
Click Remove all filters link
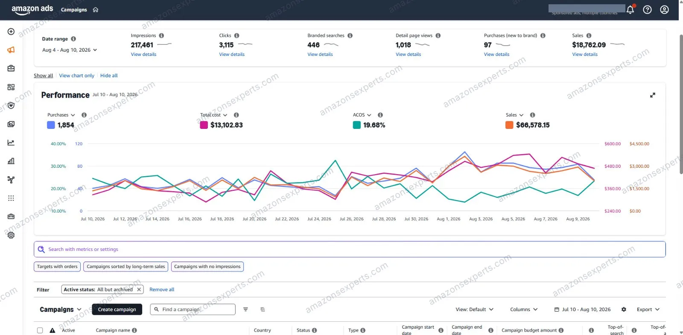click(x=162, y=289)
